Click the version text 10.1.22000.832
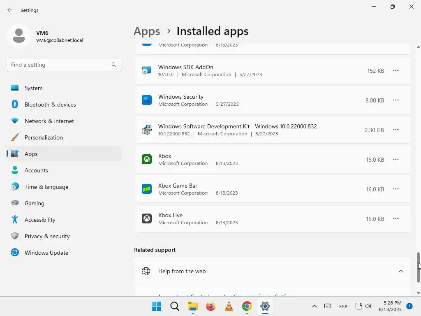The width and height of the screenshot is (421, 316). (x=174, y=134)
